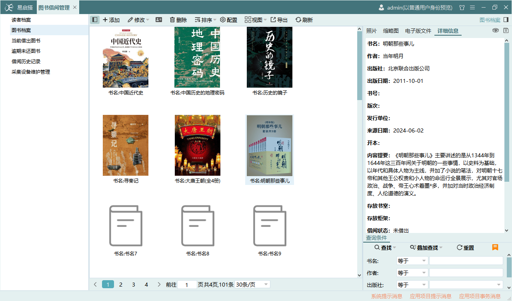The height and width of the screenshot is (301, 512).
Task: Click the 排序 (sort) toolbar button
Action: coord(203,20)
